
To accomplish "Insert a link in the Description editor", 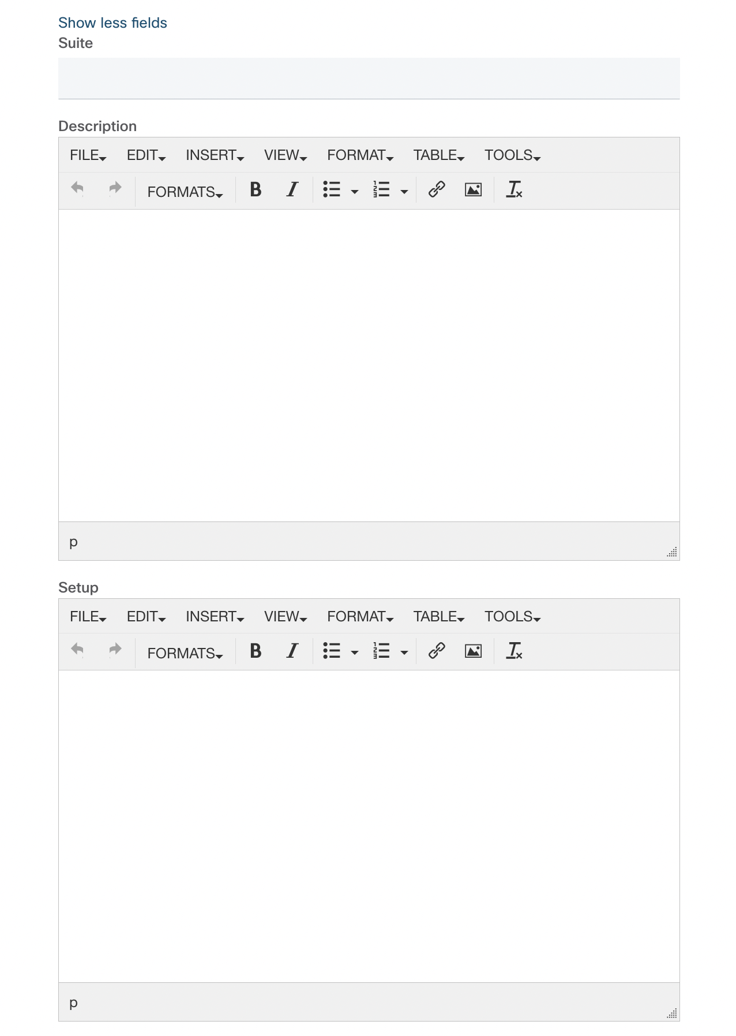I will tap(437, 189).
